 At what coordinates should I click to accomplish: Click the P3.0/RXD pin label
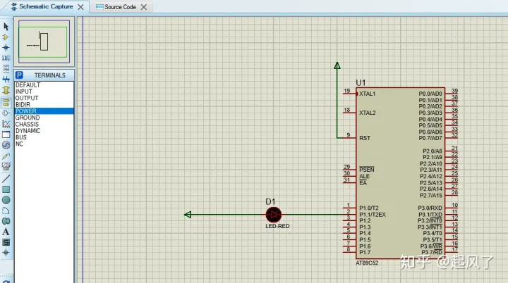(430, 208)
